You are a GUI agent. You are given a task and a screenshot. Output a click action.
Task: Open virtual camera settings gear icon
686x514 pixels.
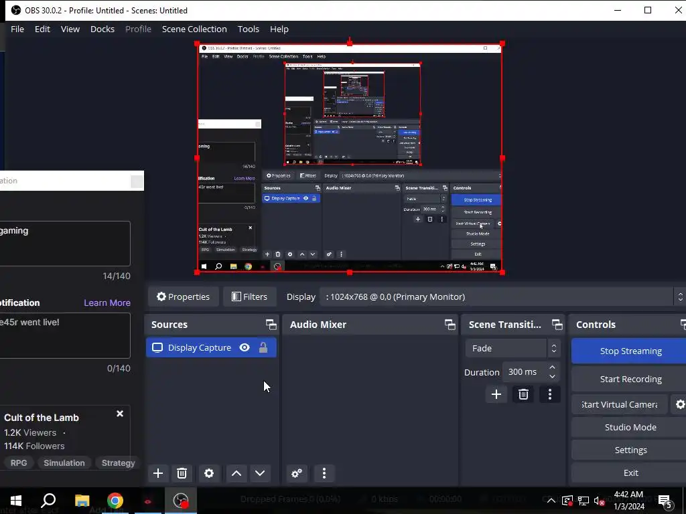click(x=679, y=404)
